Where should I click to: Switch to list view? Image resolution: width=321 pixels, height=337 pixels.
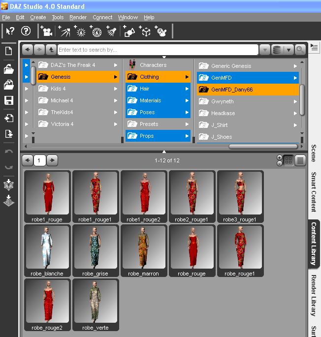point(300,160)
